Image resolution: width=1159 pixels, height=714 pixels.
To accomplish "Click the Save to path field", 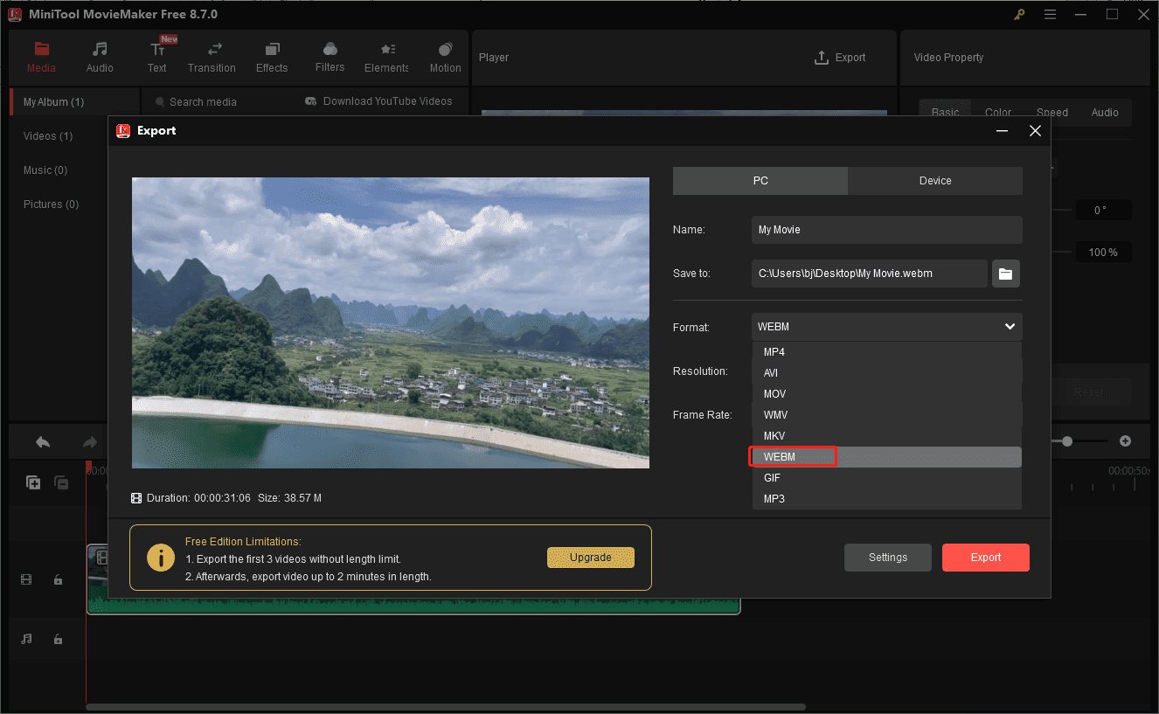I will [870, 274].
